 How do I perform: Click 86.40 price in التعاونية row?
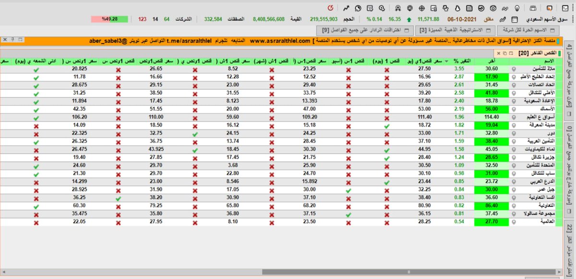[492, 207]
